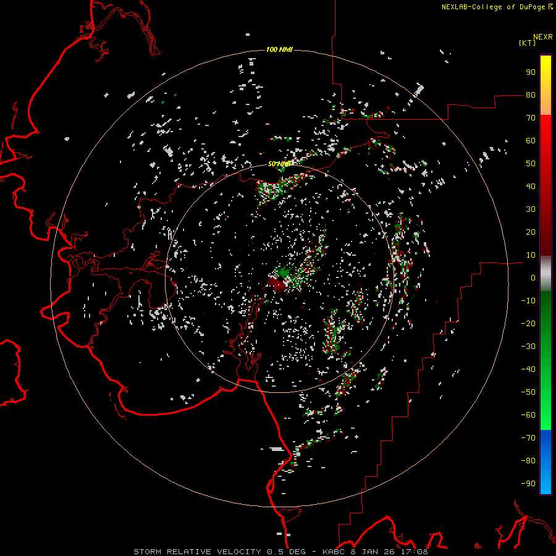Click the "-50" value on the velocity scale
This screenshot has height=556, width=556.
pyautogui.click(x=528, y=392)
